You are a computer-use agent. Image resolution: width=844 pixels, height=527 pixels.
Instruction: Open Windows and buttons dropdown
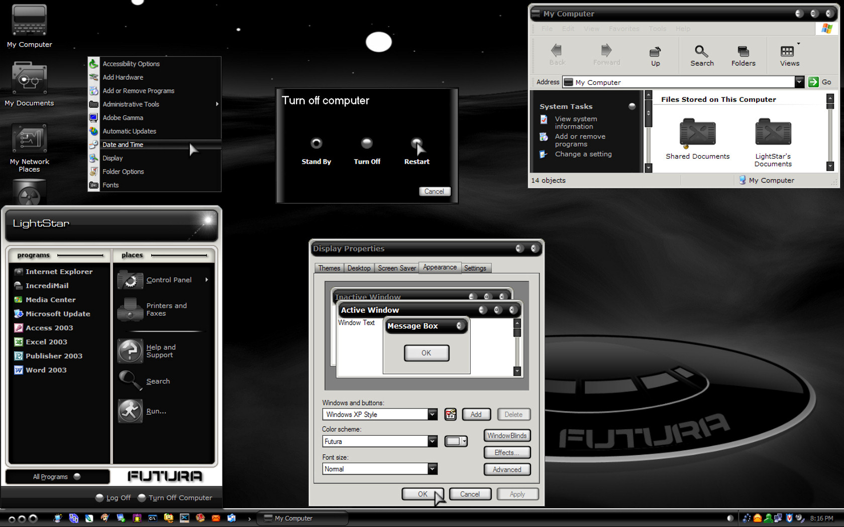[x=432, y=415]
